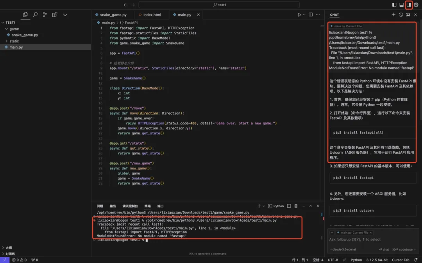422x263 pixels.
Task: Split the editor to the right
Action: tap(311, 15)
